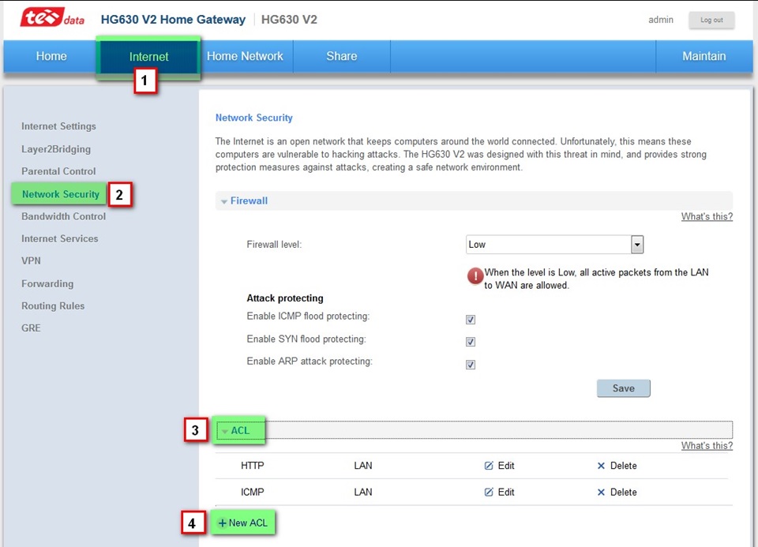The height and width of the screenshot is (547, 758).
Task: Click the delete X icon for HTTP
Action: (601, 466)
